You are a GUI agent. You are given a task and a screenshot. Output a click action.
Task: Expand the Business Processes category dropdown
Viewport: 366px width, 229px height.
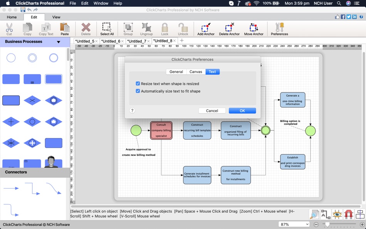tap(58, 42)
